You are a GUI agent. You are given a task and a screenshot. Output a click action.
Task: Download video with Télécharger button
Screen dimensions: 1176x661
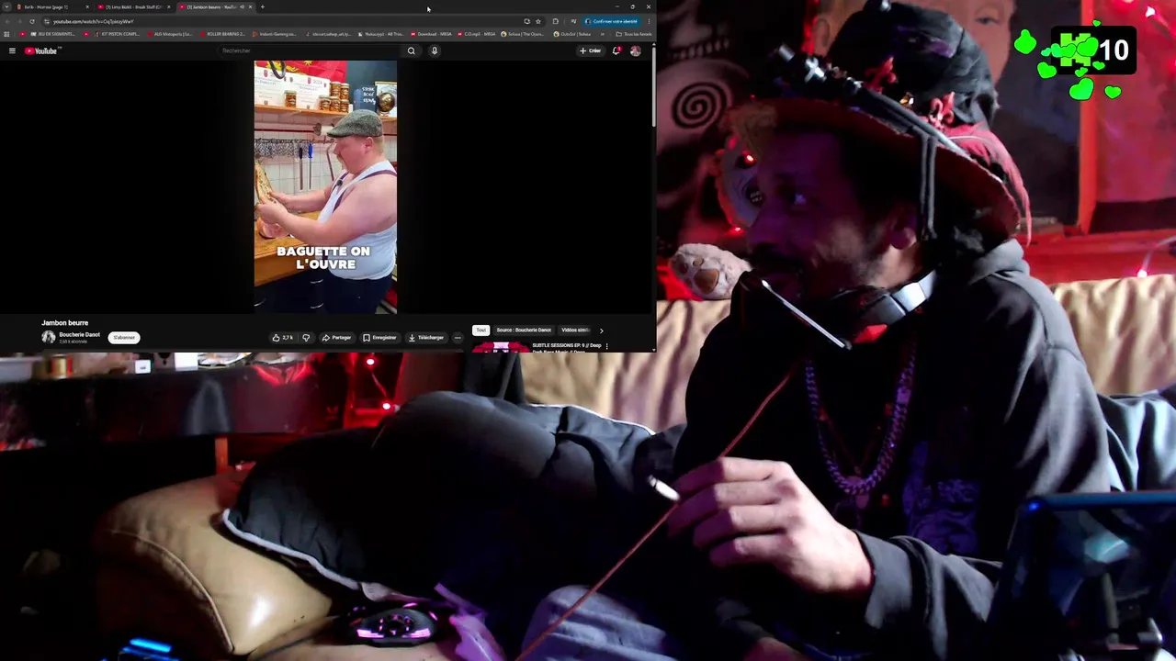425,337
